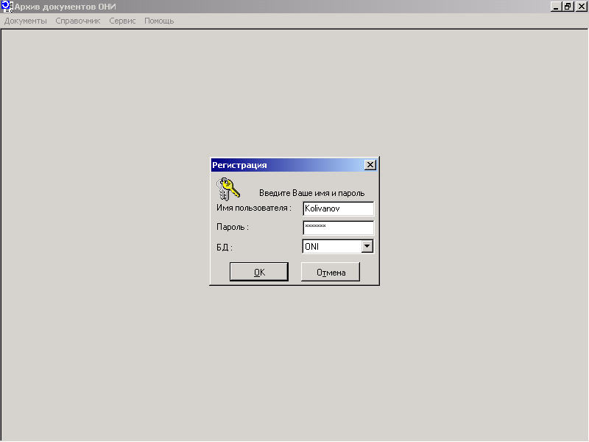The image size is (589, 442).
Task: Close the Регистрация dialog
Action: pyautogui.click(x=370, y=165)
